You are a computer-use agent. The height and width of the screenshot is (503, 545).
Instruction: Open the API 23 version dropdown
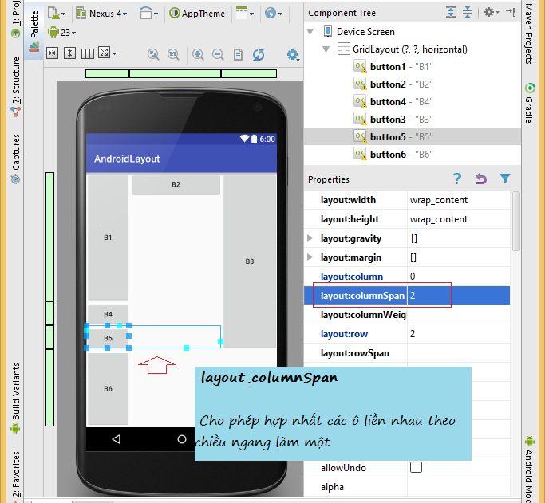(x=62, y=32)
